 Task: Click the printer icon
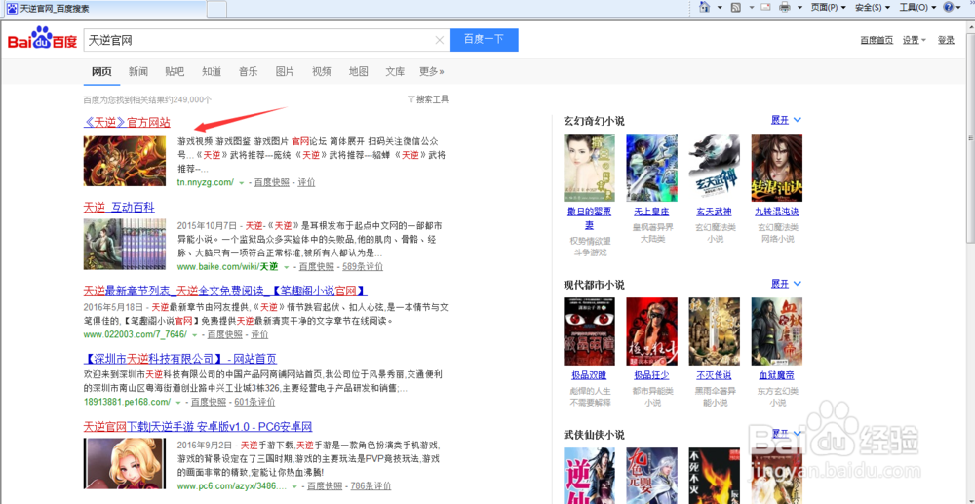[x=785, y=8]
